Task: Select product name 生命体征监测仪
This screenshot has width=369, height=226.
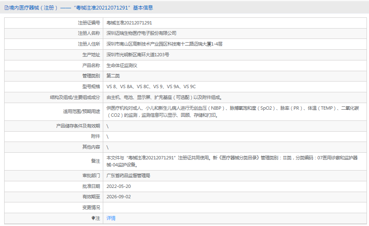Action: [121, 65]
